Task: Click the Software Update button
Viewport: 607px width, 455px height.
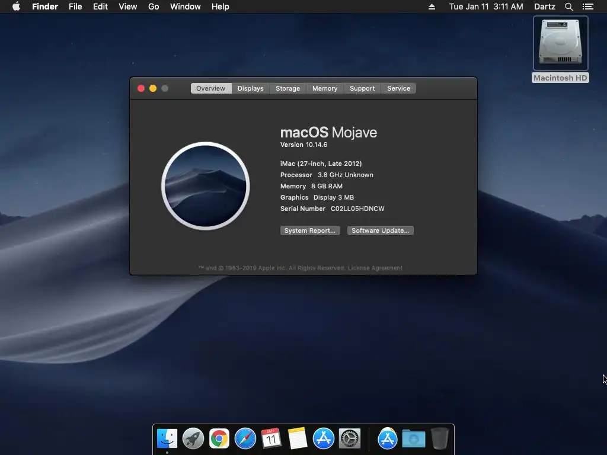Action: pyautogui.click(x=381, y=230)
